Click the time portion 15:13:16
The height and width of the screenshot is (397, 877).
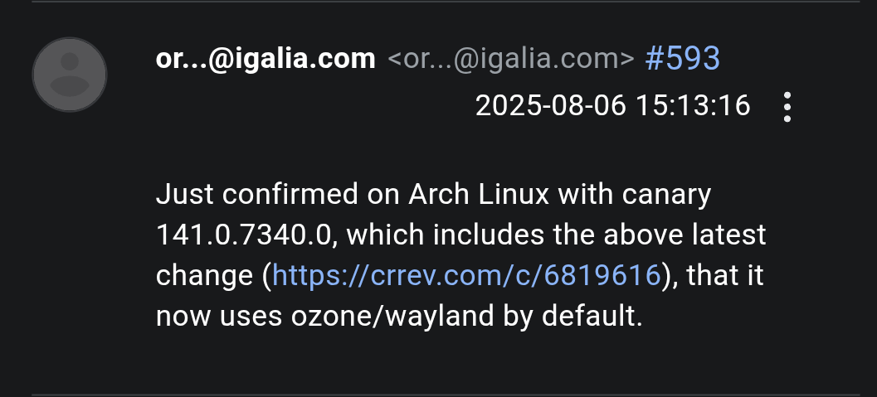(x=694, y=105)
